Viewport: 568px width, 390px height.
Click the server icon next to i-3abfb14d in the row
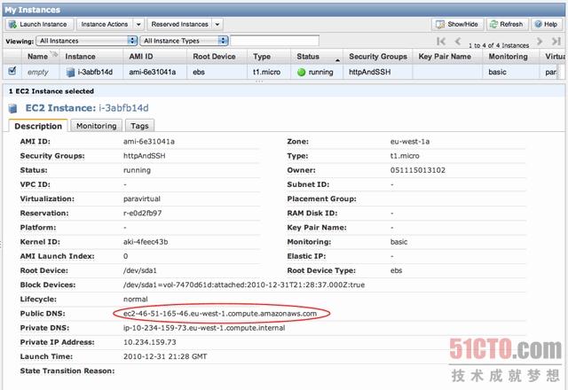pyautogui.click(x=70, y=73)
